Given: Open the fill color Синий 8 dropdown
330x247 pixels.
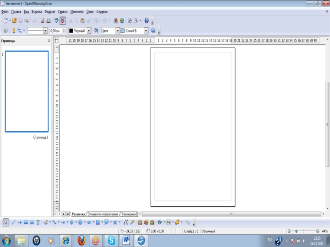Looking at the screenshot, I should pyautogui.click(x=146, y=31).
